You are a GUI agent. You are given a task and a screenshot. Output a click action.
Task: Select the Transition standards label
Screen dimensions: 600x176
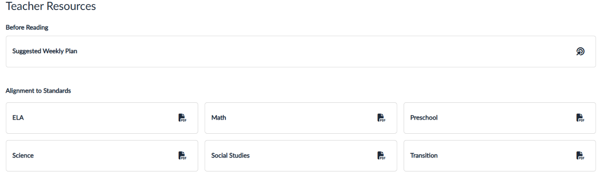424,156
